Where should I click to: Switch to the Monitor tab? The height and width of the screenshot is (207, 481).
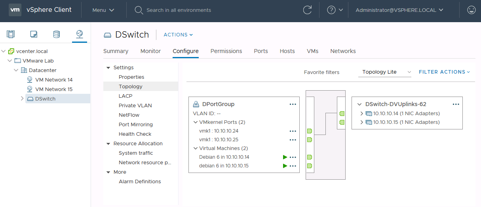point(150,51)
